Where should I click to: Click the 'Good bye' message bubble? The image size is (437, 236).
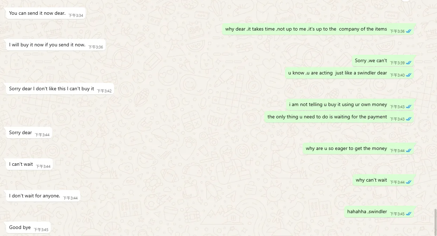pos(28,228)
